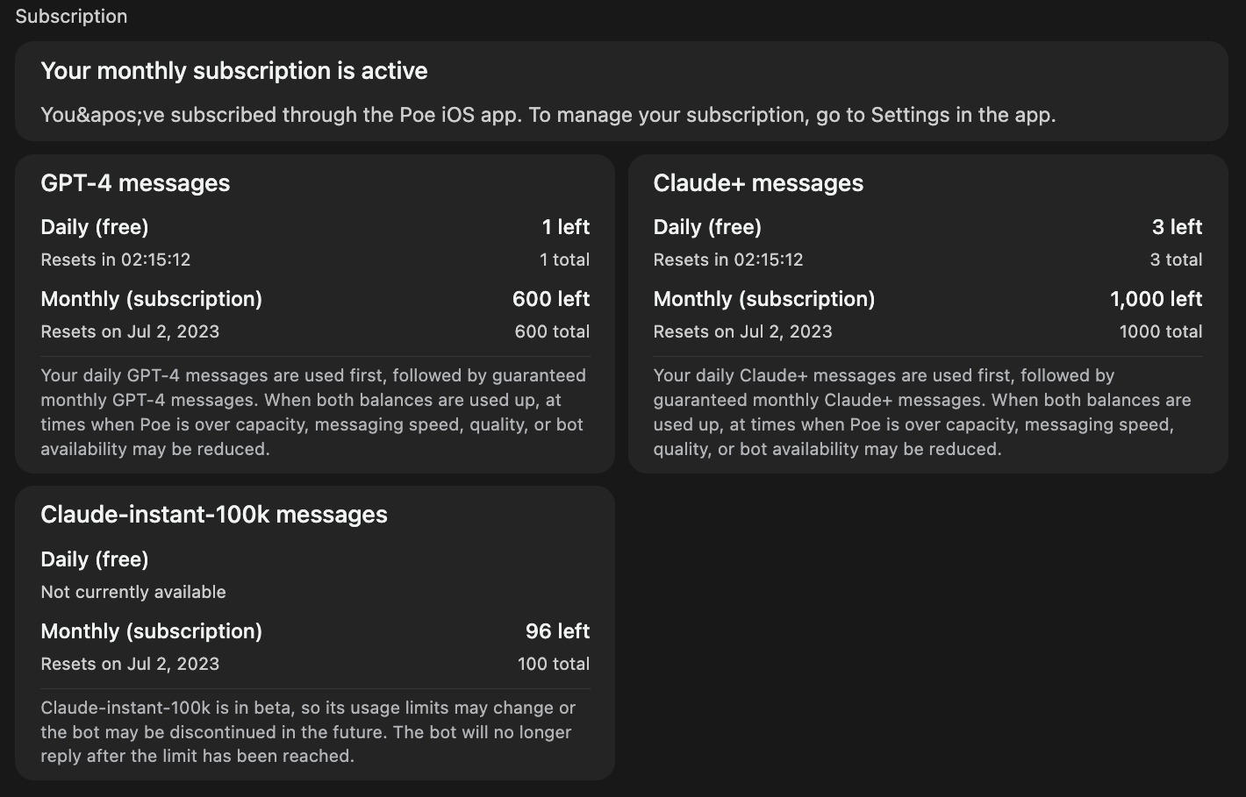Select the GPT-4 messages card heading

pos(135,183)
